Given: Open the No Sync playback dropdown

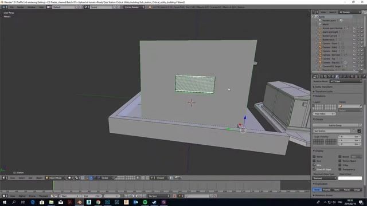Looking at the screenshot, I should click(158, 196).
